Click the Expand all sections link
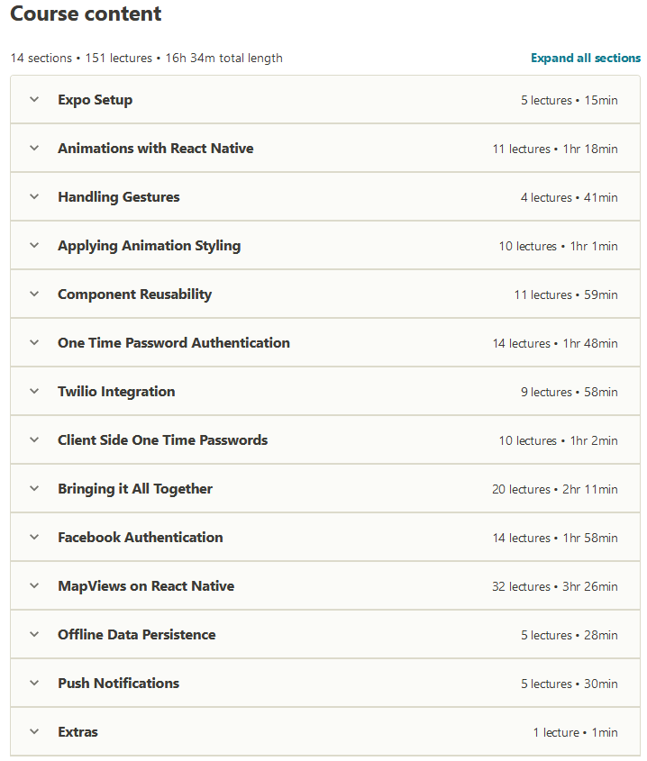Image resolution: width=647 pixels, height=761 pixels. coord(586,58)
